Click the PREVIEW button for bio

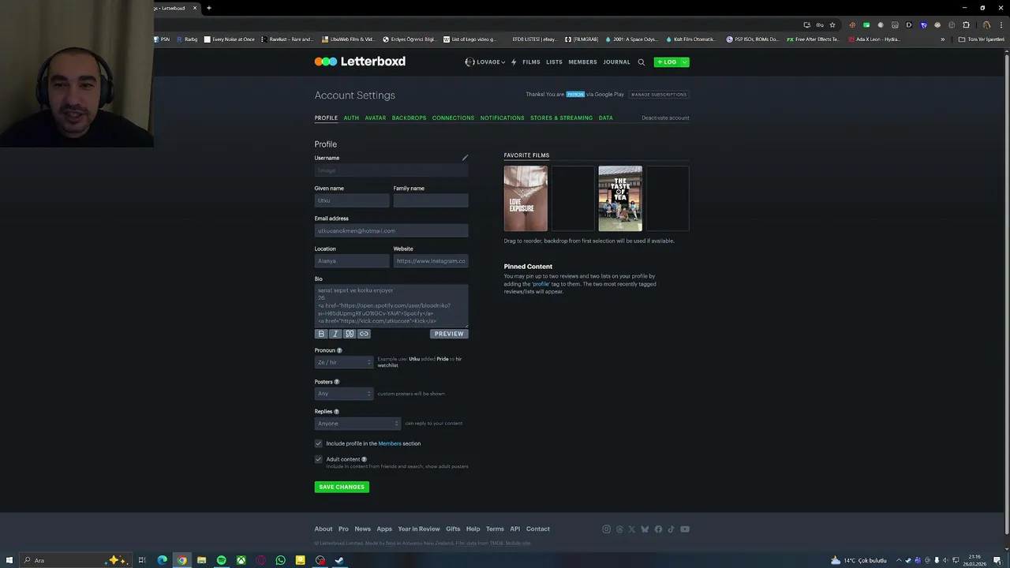point(449,334)
